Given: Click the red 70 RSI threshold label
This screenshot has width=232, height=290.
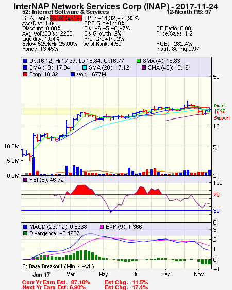Looking at the screenshot, I should click(x=216, y=195).
